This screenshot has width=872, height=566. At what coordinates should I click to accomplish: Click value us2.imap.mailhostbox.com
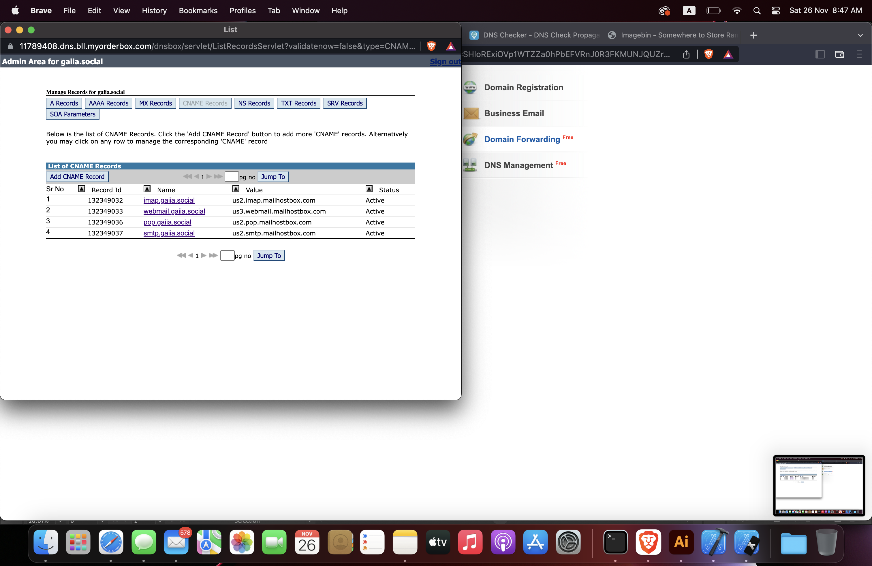274,200
